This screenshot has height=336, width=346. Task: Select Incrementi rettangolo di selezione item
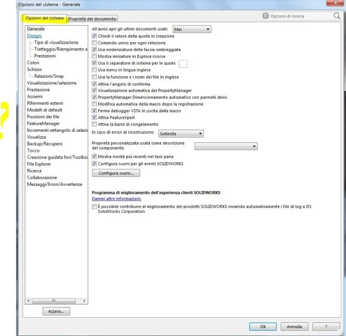point(57,130)
